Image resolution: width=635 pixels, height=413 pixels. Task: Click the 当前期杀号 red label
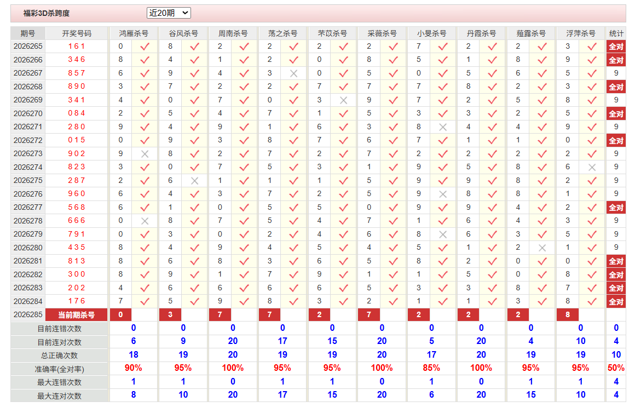77,315
